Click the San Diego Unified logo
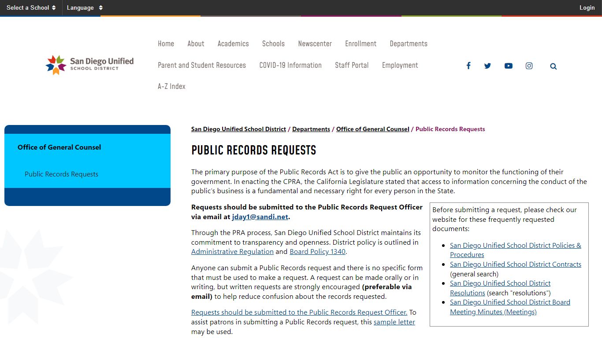602x338 pixels. click(89, 65)
